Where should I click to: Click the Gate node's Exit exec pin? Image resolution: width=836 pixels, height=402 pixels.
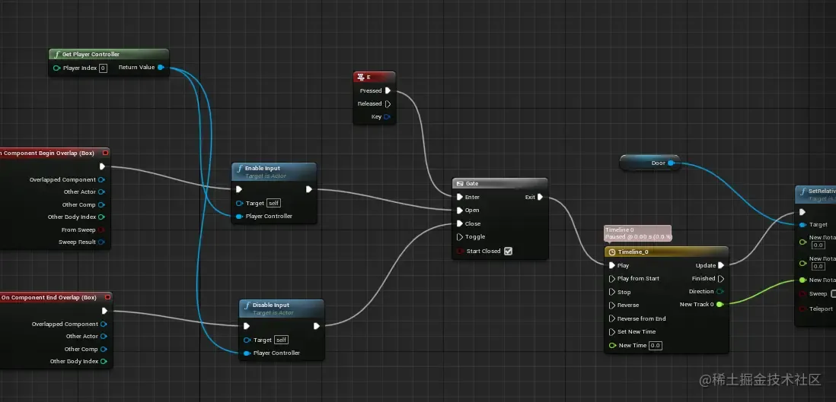[540, 197]
